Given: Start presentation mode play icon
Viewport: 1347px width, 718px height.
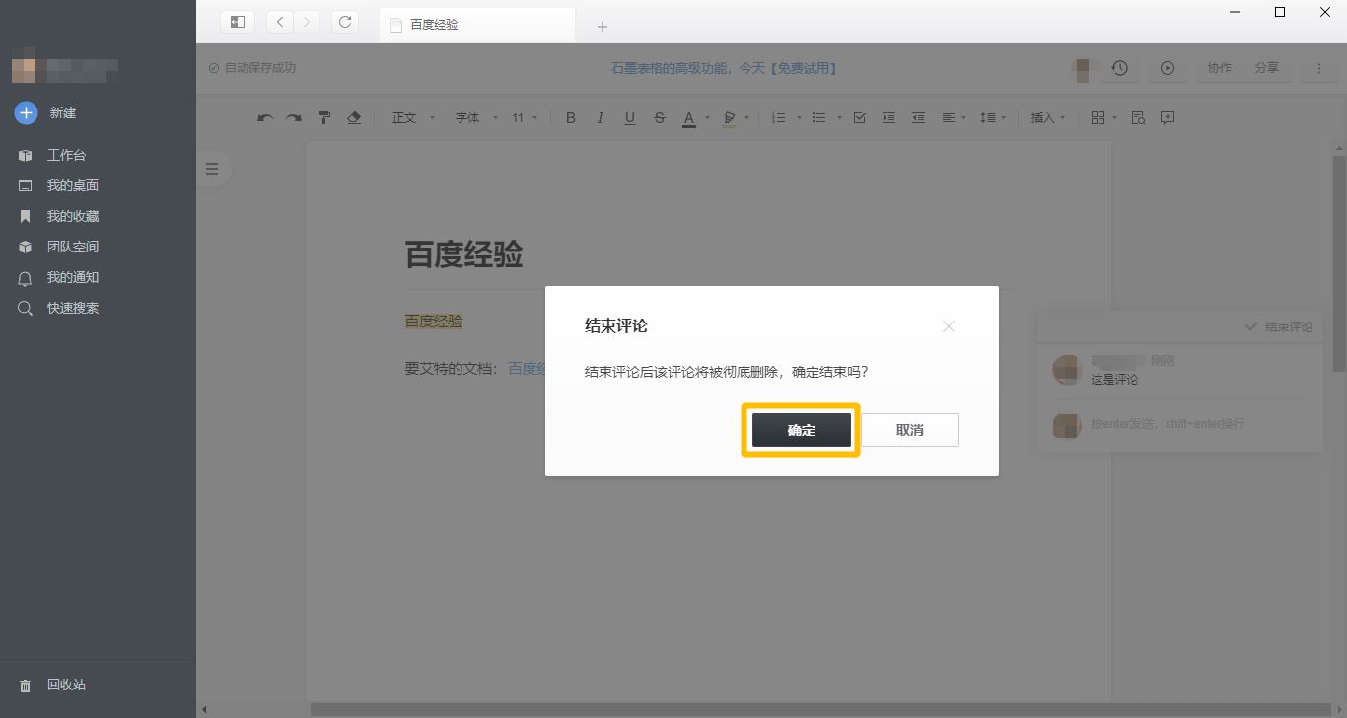Looking at the screenshot, I should pos(1168,68).
